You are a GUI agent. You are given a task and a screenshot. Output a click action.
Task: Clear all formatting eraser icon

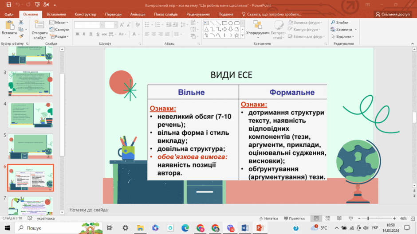(x=138, y=25)
